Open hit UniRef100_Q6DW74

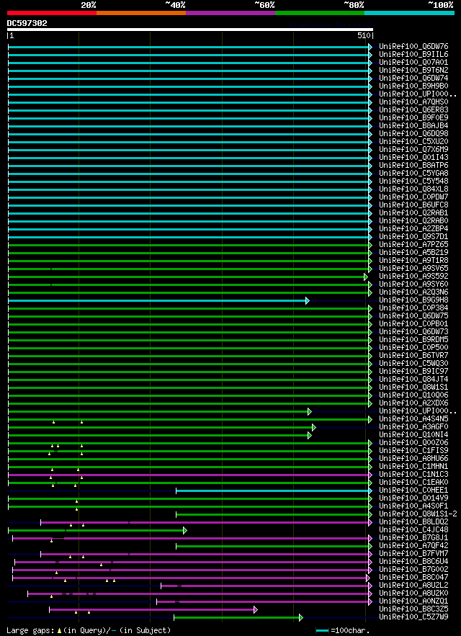coord(413,79)
